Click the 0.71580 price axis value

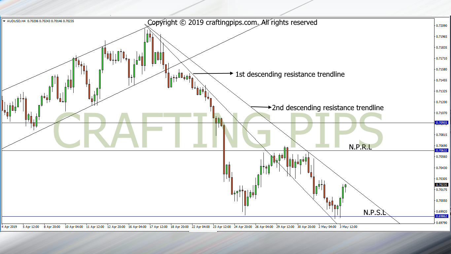click(441, 69)
